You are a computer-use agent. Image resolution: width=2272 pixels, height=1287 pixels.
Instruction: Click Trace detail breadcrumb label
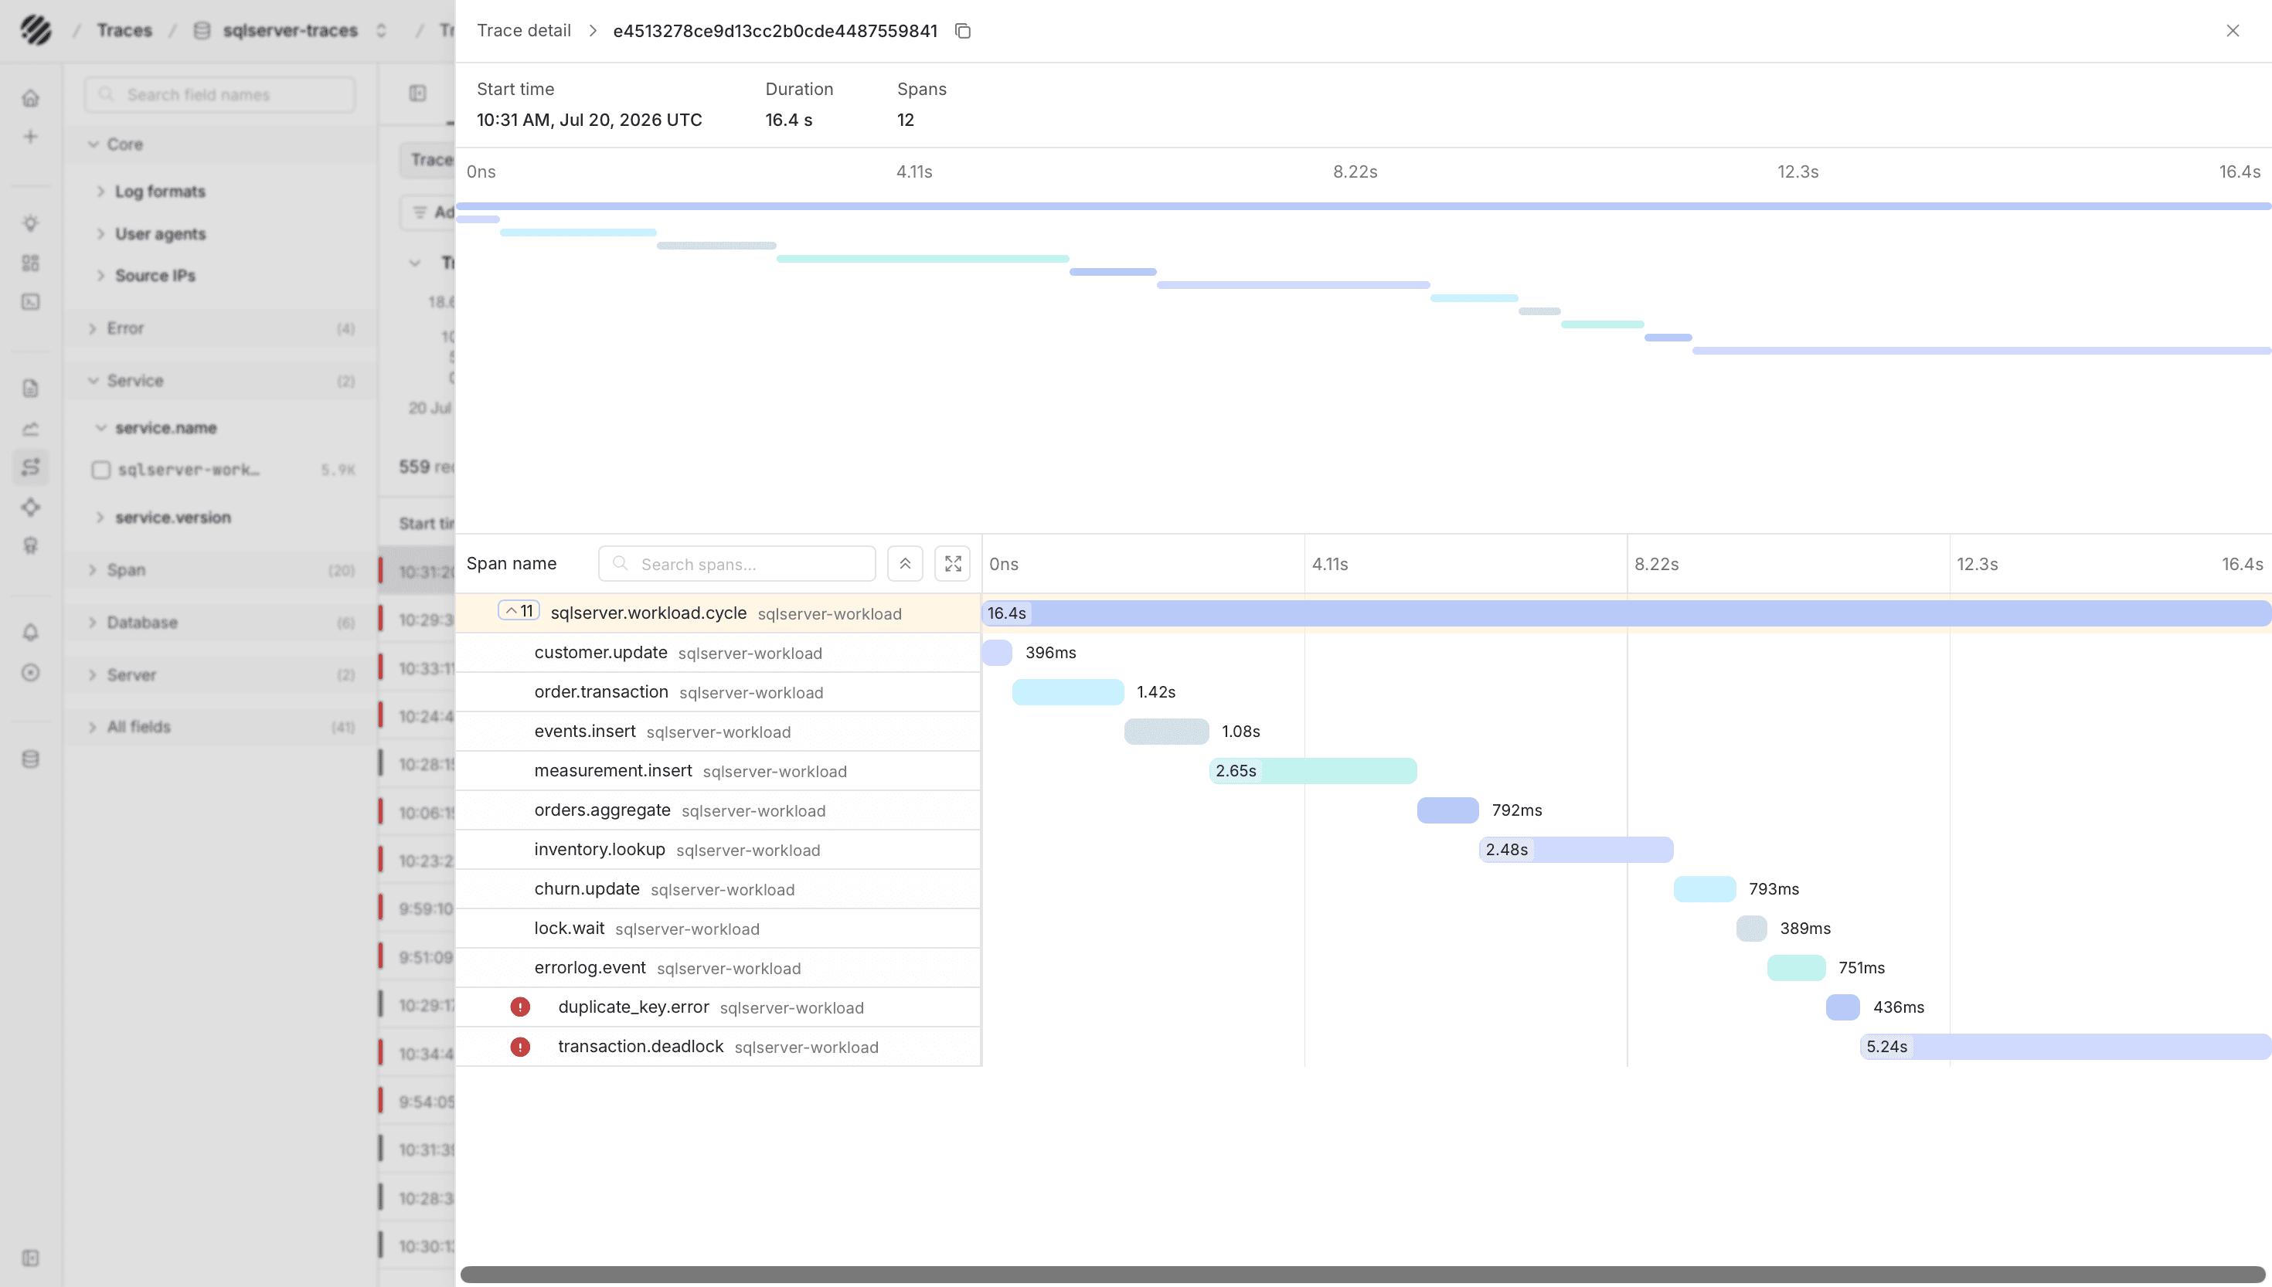click(x=523, y=31)
